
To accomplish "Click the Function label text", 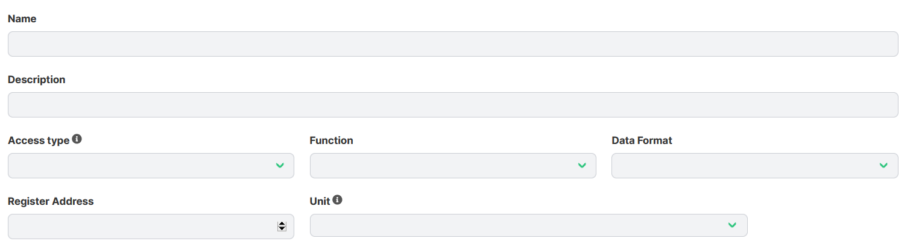I will click(x=331, y=140).
